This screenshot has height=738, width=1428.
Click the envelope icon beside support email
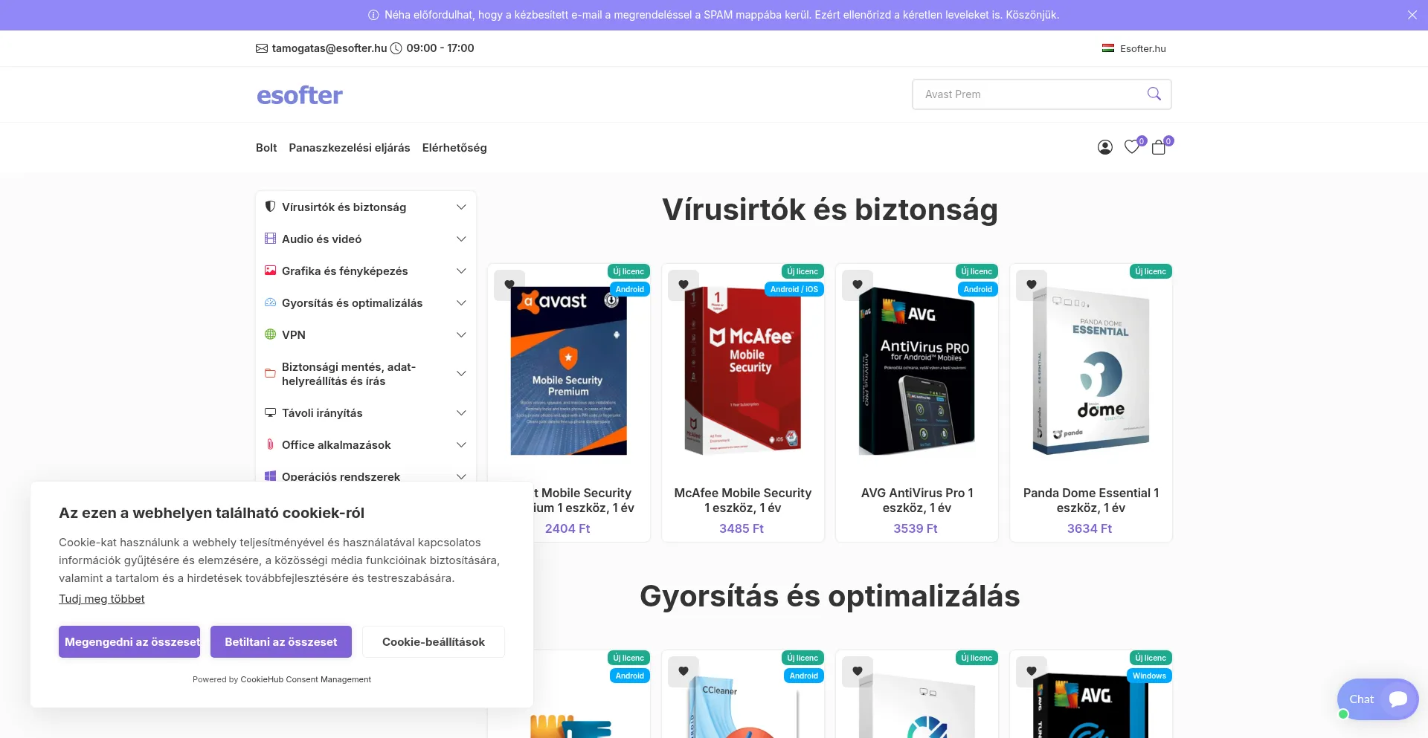[262, 48]
